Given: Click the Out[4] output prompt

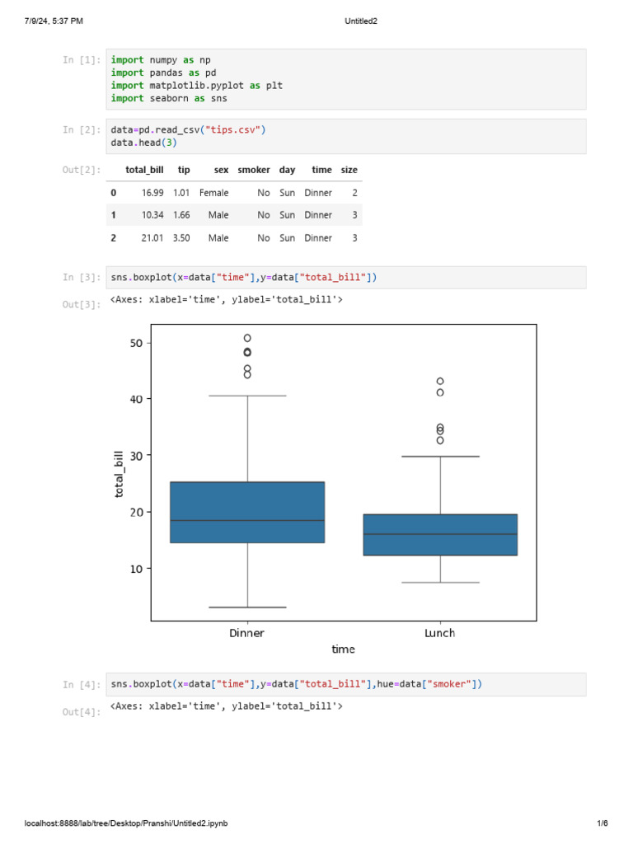Looking at the screenshot, I should point(82,711).
